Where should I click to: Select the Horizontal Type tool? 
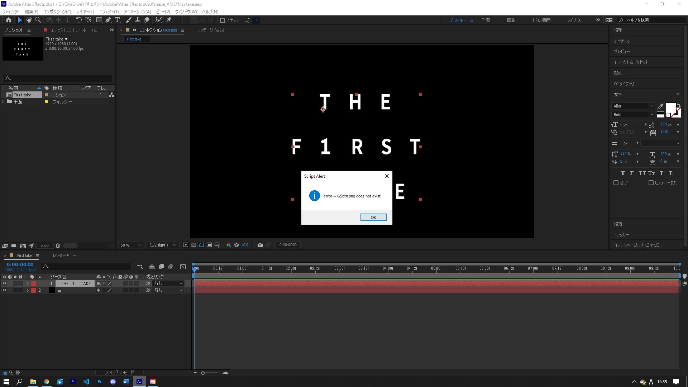(x=117, y=20)
